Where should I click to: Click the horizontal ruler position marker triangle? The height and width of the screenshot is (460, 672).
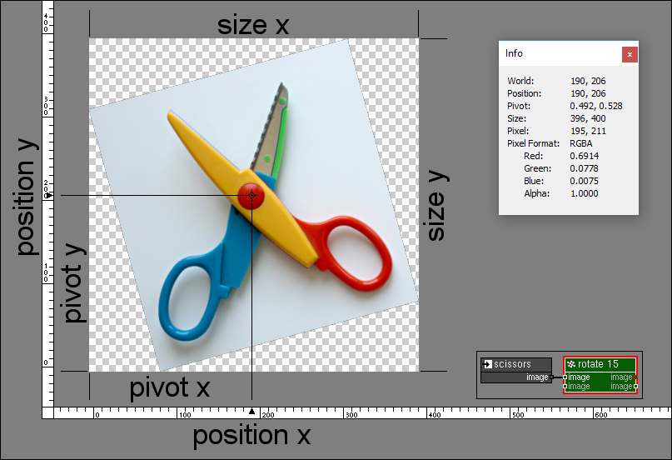[251, 411]
